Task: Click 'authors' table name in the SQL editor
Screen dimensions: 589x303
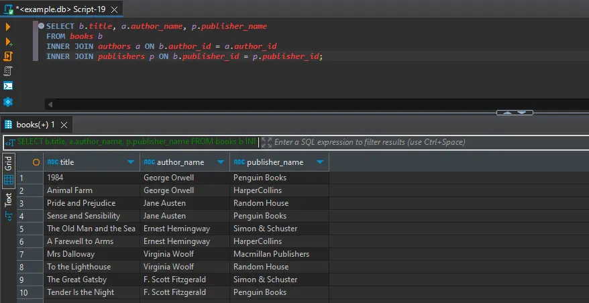Action: 114,46
